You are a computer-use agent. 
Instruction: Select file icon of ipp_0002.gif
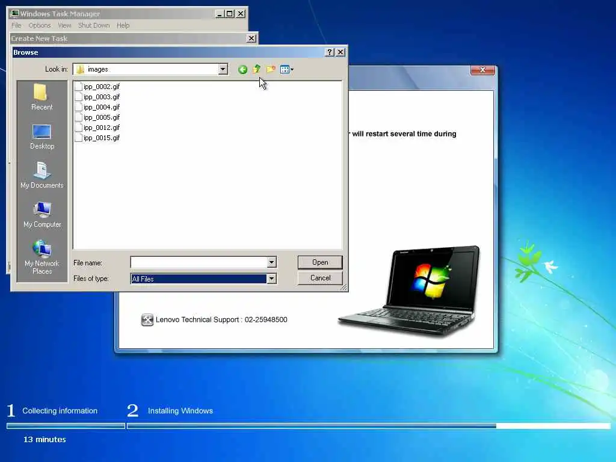point(78,87)
